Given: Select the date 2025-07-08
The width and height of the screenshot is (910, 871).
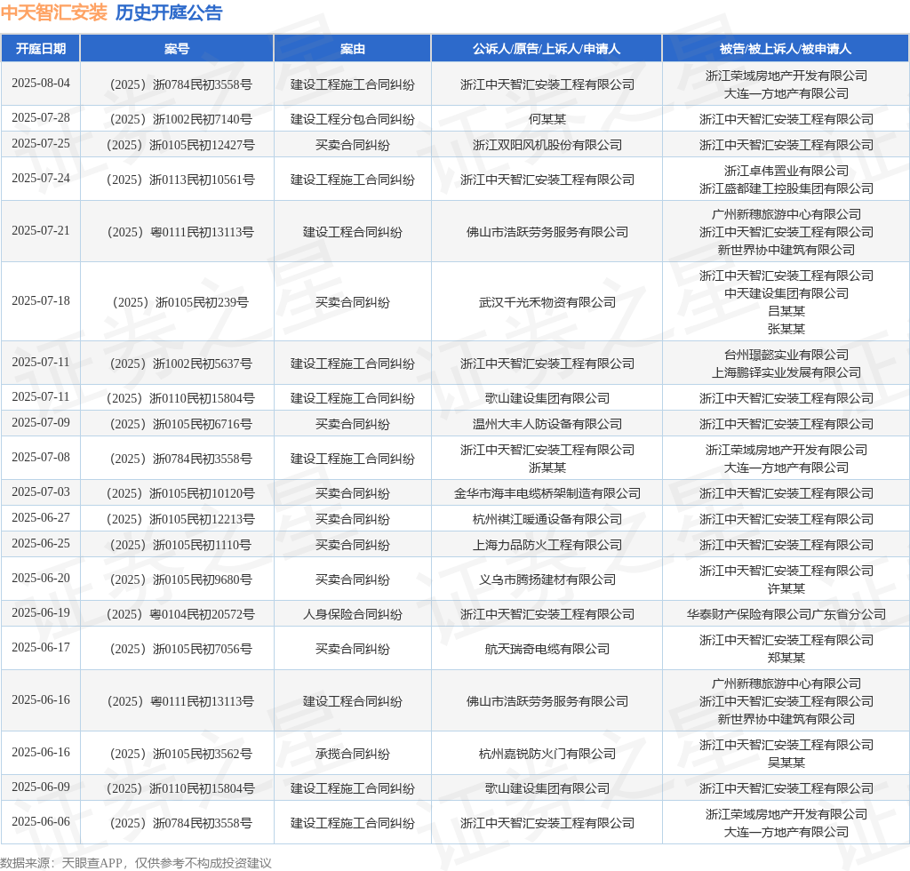Looking at the screenshot, I should [x=41, y=457].
